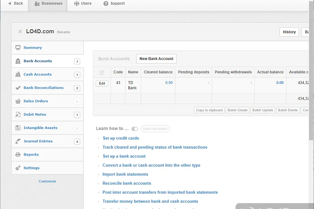Image resolution: width=314 pixels, height=209 pixels.
Task: Click the vertical page scrollbar
Action: 312,78
